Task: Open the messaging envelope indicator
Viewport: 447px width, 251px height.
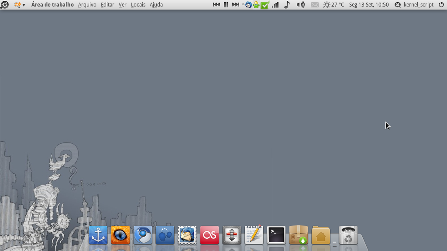Action: (314, 5)
